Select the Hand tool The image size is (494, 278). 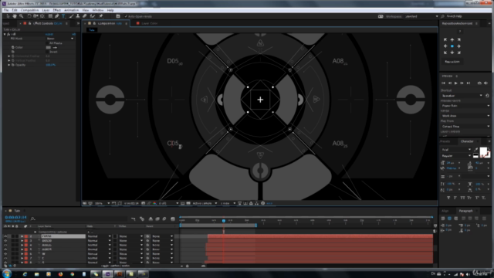(15, 16)
